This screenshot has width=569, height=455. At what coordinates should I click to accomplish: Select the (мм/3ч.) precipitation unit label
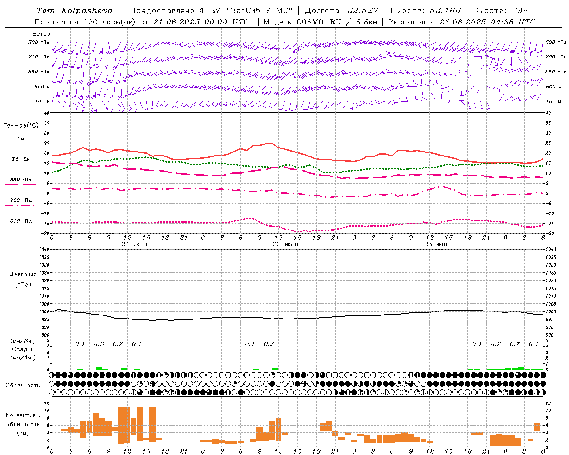point(23,341)
